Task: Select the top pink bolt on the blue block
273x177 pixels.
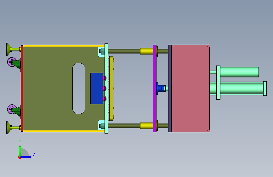Action: pyautogui.click(x=105, y=78)
